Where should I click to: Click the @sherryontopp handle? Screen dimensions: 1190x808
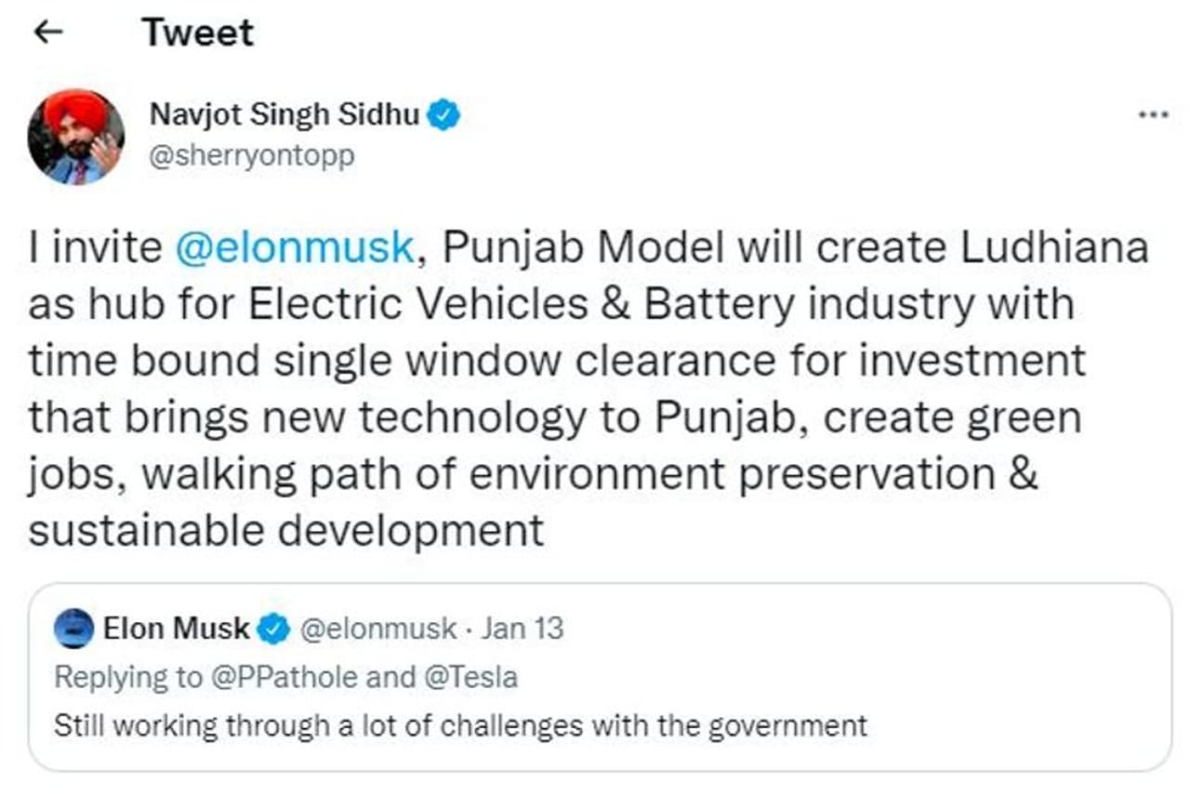click(252, 154)
